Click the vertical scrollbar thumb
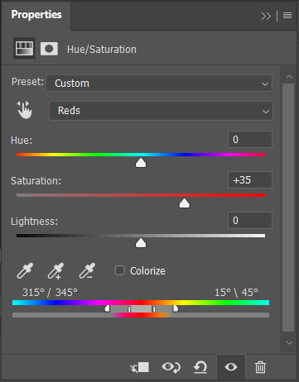The image size is (299, 382). click(x=288, y=208)
